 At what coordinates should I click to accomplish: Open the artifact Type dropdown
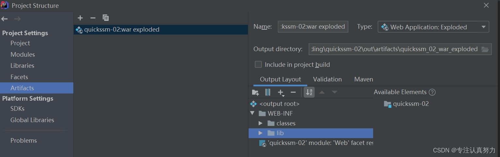433,27
